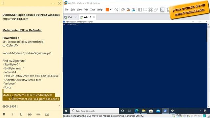The width and height of the screenshot is (210, 118).
Task: Close the Win10 tab
Action: point(94,17)
